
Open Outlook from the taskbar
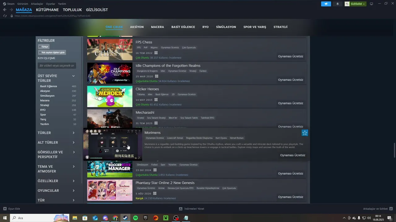(x=95, y=218)
